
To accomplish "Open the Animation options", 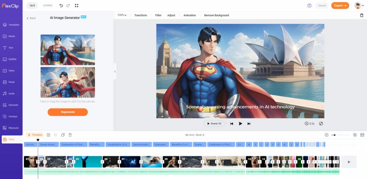I will pyautogui.click(x=190, y=15).
